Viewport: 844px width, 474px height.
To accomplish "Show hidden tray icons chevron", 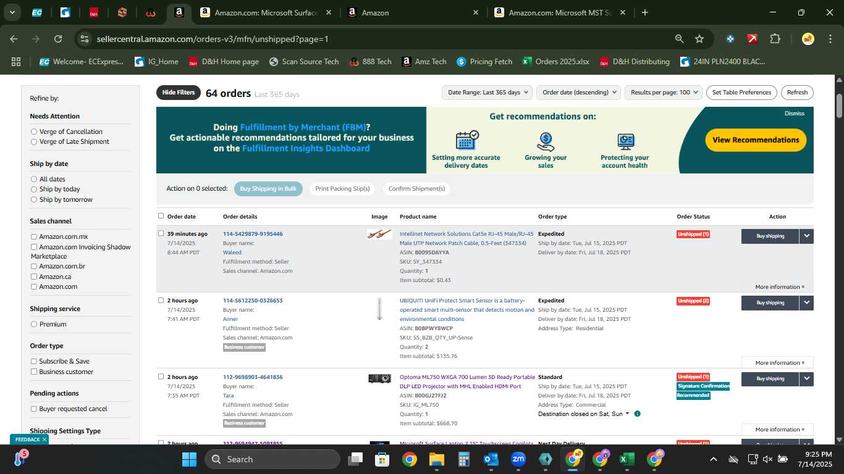I will [713, 459].
